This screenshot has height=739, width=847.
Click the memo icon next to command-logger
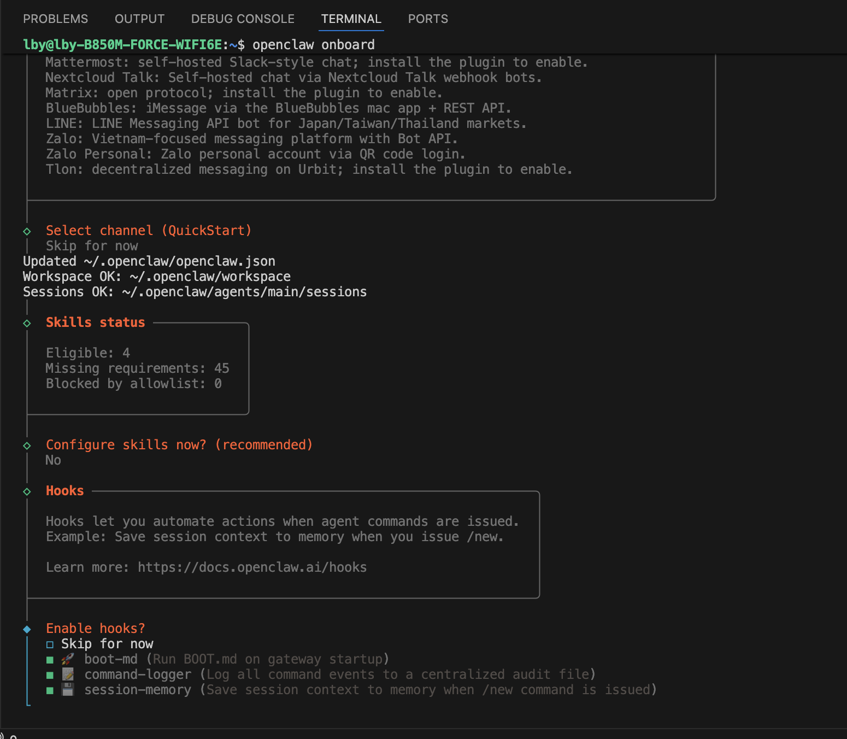pos(68,675)
